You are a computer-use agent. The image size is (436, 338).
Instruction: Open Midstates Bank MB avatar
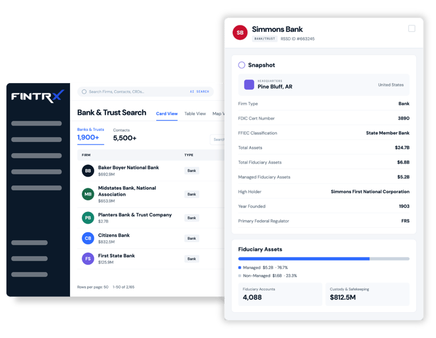(x=88, y=194)
